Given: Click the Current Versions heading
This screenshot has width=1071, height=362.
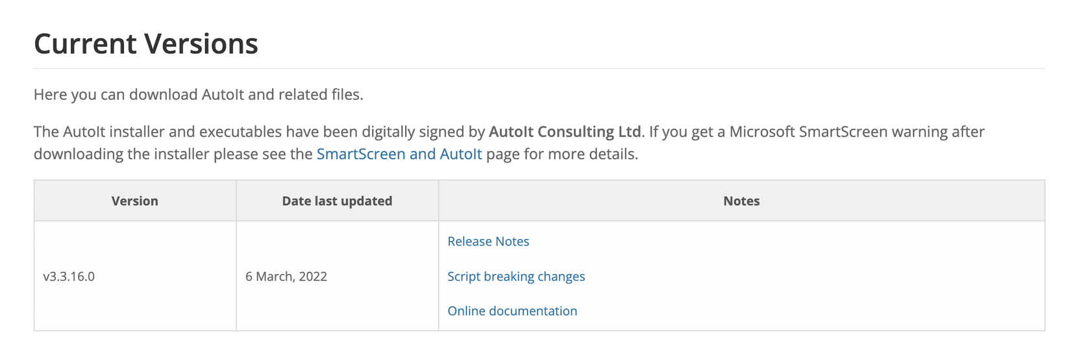Looking at the screenshot, I should click(x=146, y=44).
